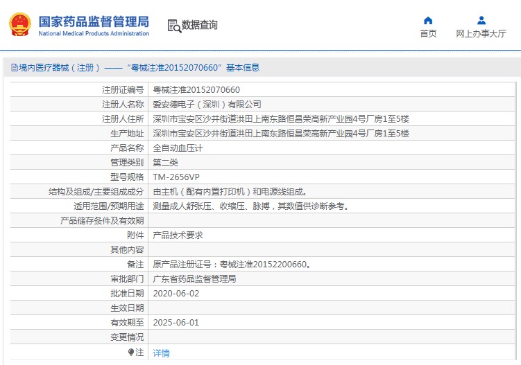Click the 审批部门 label
The image size is (521, 365).
pos(127,279)
